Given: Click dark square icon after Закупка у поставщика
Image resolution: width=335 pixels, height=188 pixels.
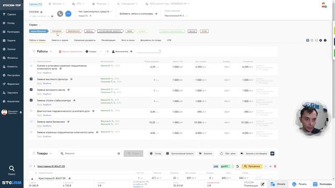Looking at the screenshot, I should 272,154.
